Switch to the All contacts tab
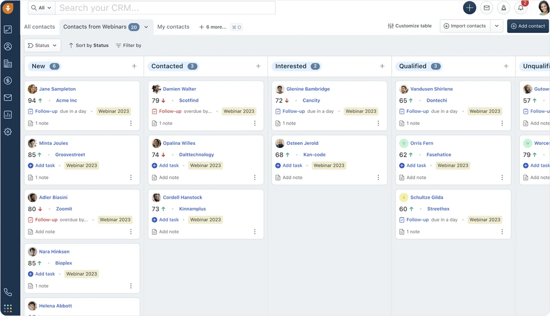550x316 pixels. click(40, 27)
